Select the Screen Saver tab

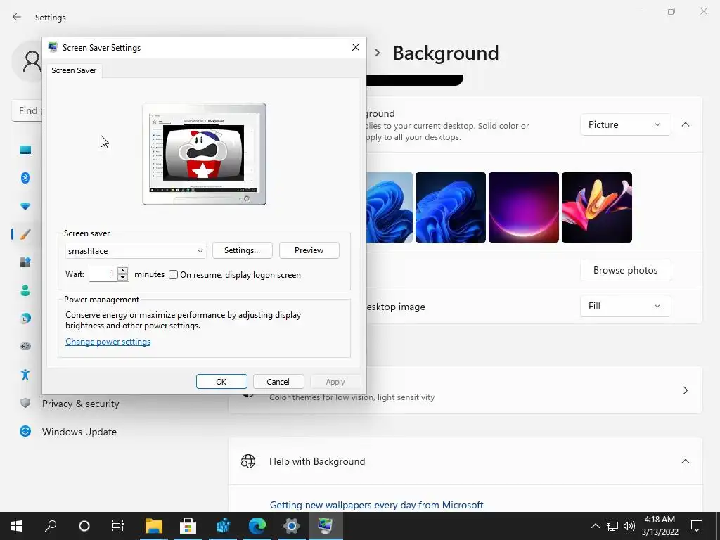coord(74,70)
